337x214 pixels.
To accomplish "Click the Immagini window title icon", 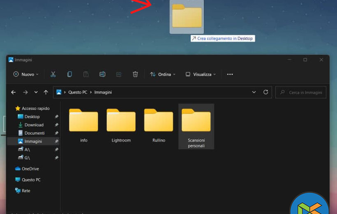I will 11,60.
